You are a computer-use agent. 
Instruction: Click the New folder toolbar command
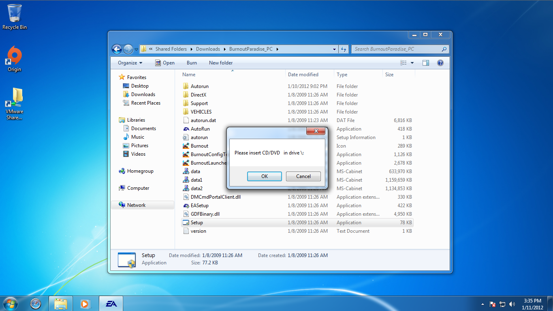click(x=221, y=63)
